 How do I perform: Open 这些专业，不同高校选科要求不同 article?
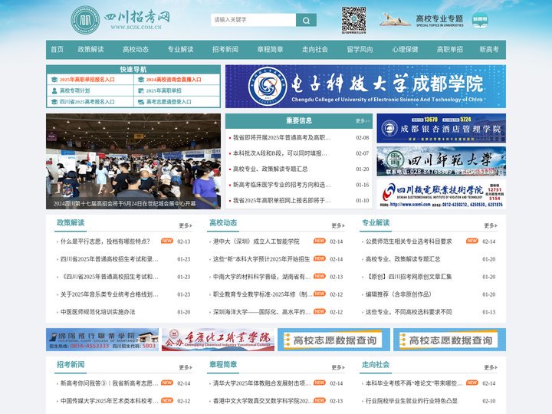point(409,312)
